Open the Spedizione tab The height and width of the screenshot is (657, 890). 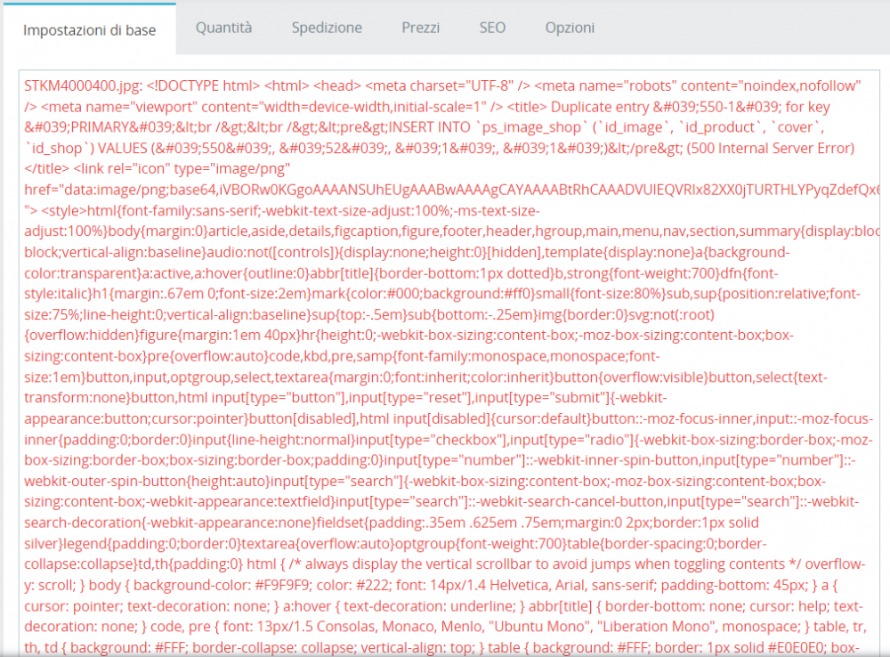click(327, 28)
